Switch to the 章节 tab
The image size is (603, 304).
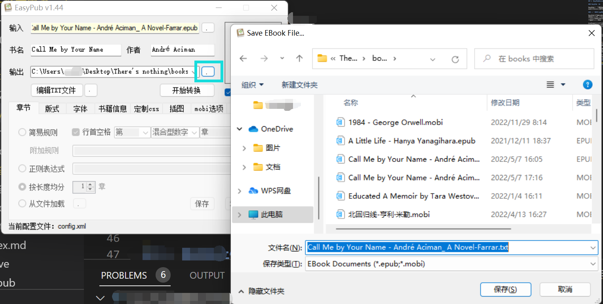click(x=23, y=108)
